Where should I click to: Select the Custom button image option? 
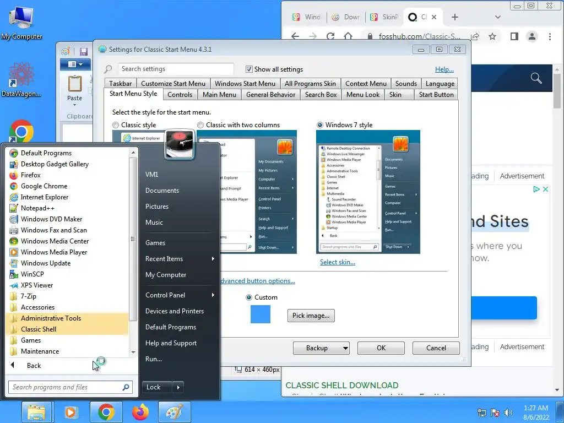point(249,297)
